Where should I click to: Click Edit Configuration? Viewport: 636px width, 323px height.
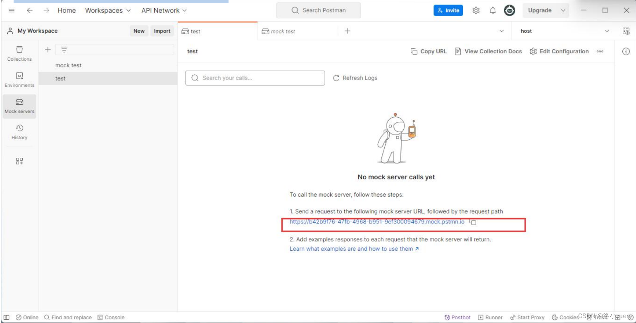(559, 51)
